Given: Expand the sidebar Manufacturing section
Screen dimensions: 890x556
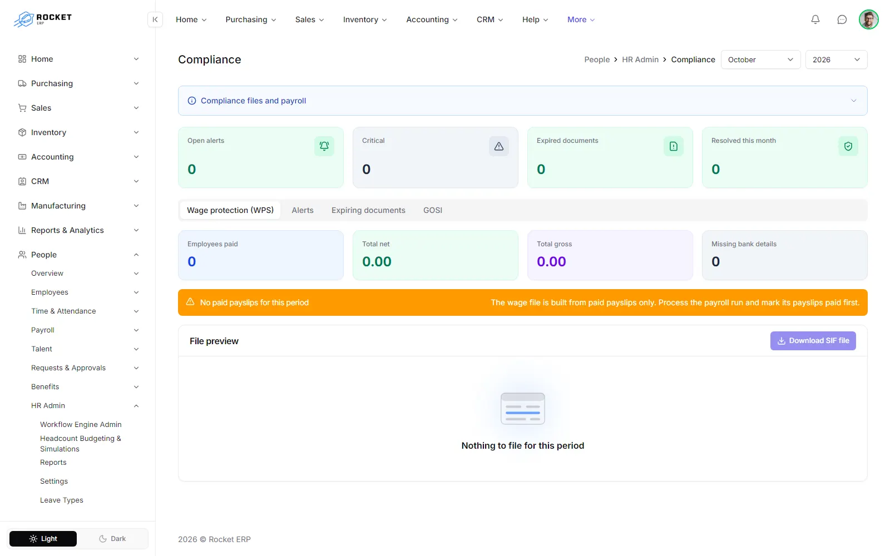Looking at the screenshot, I should point(78,206).
